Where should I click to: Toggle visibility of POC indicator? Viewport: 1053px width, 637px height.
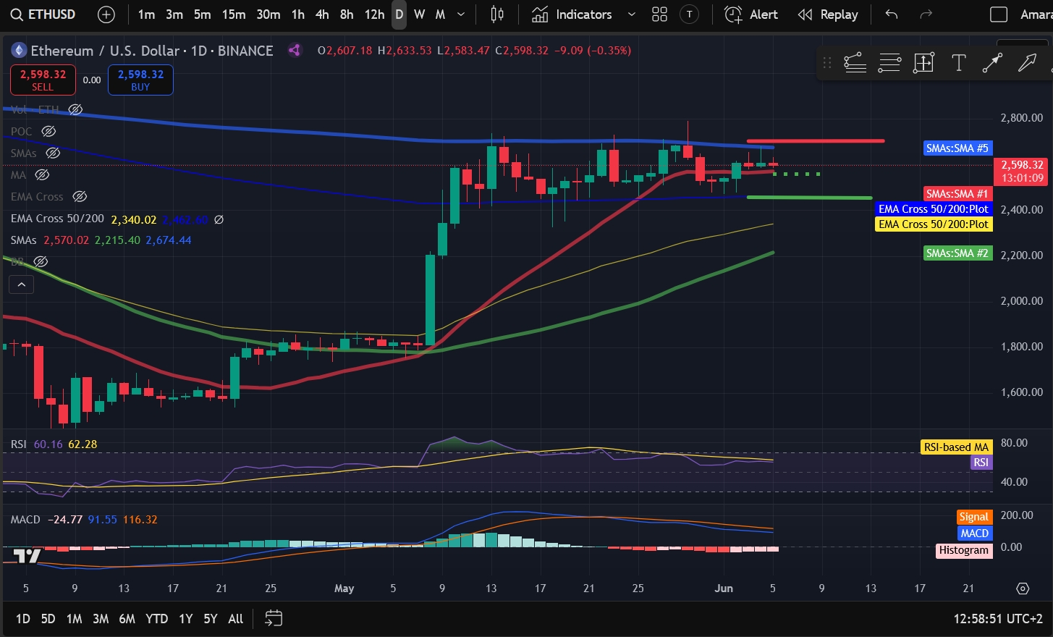[48, 131]
